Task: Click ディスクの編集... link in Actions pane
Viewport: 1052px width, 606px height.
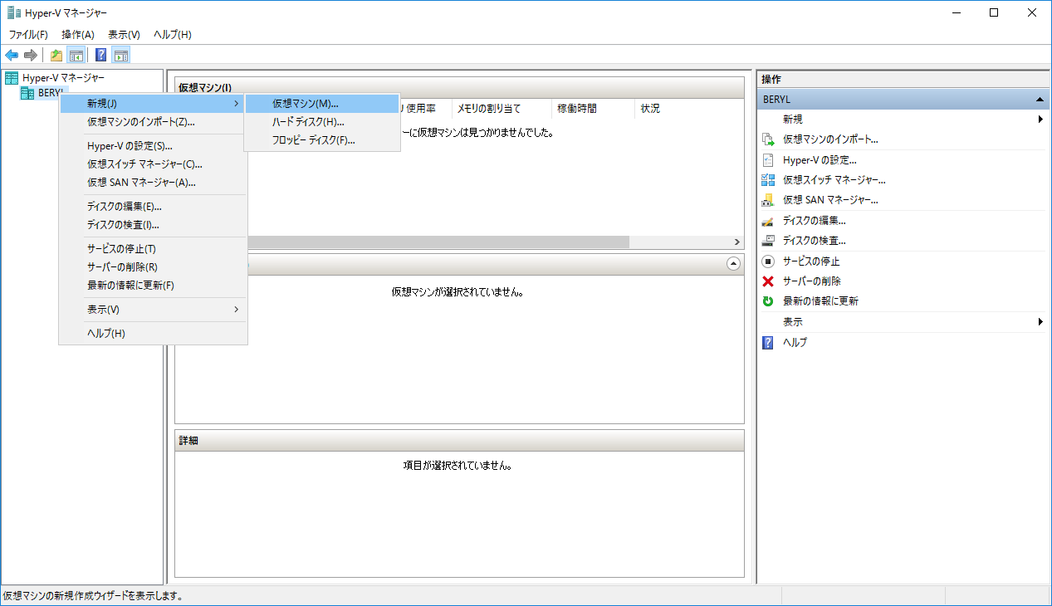Action: click(815, 221)
